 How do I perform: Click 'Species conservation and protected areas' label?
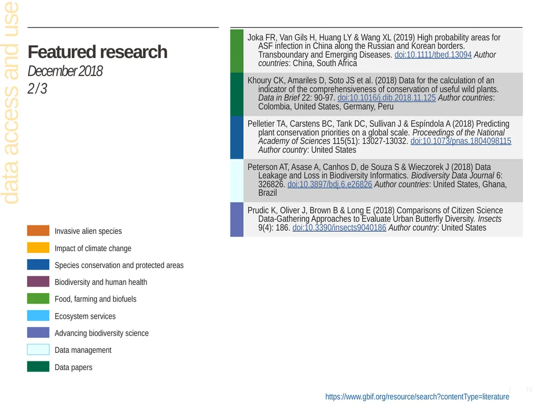click(119, 265)
